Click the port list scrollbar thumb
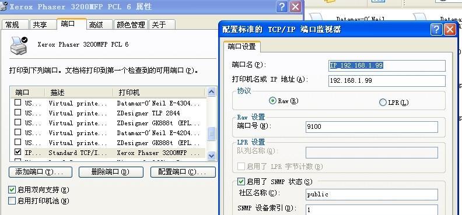This screenshot has height=215, width=462. click(x=211, y=134)
